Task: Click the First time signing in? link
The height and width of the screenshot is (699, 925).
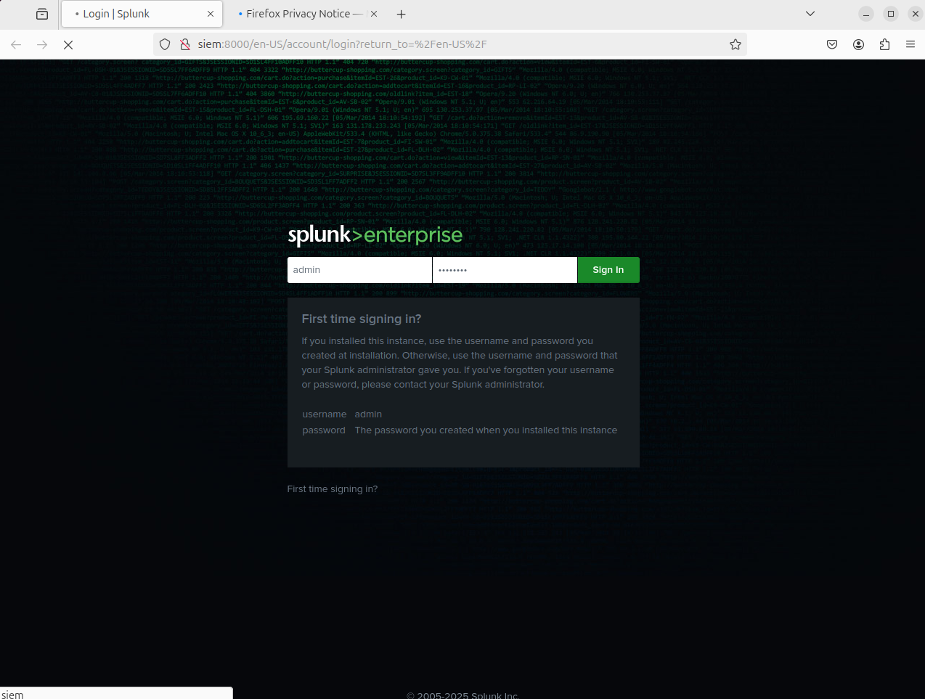Action: pos(333,489)
